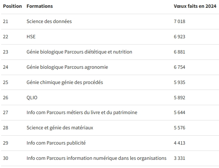219x168 pixels.
Task: Click the QLIO formation entry
Action: pos(32,98)
